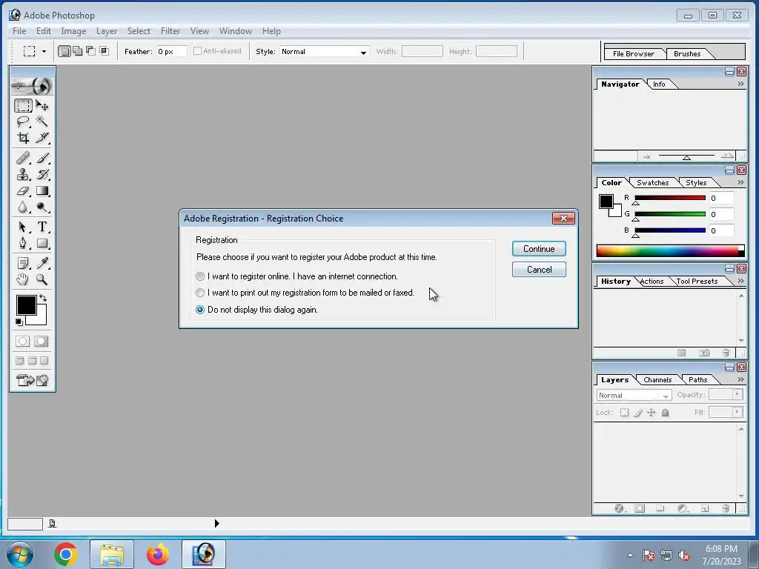Open the Style dropdown set to Normal
Screen dimensions: 759x569
[x=325, y=52]
